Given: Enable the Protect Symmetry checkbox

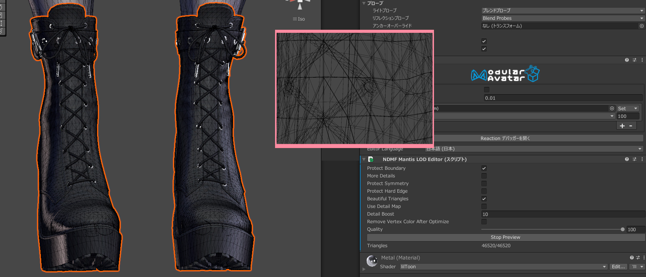Looking at the screenshot, I should pos(484,184).
